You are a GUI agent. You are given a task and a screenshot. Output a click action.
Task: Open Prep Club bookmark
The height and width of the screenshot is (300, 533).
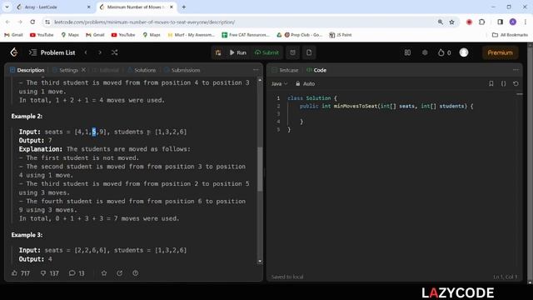click(x=303, y=35)
